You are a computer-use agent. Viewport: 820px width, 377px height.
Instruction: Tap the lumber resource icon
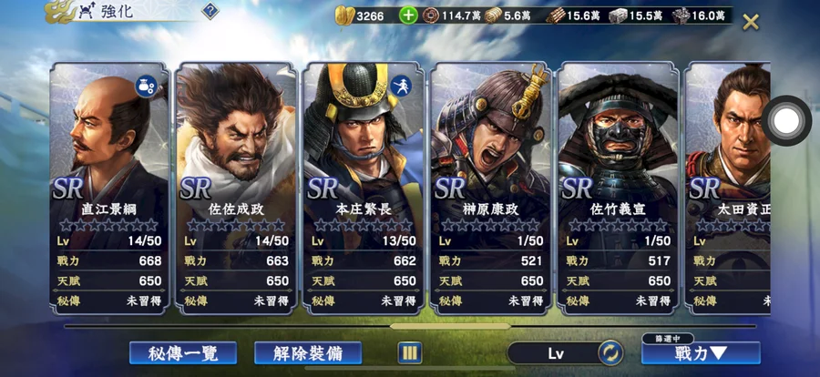(556, 15)
